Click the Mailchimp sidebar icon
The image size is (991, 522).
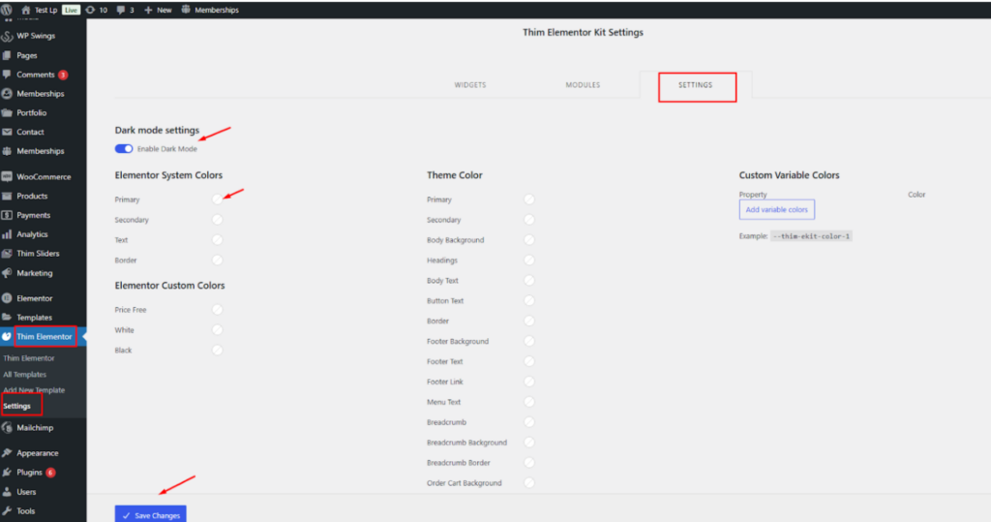coord(7,428)
